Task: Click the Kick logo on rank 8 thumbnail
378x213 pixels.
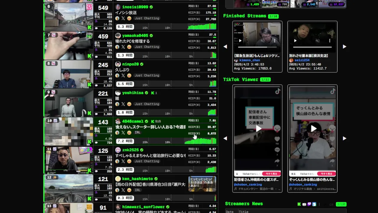Action: coord(89,85)
